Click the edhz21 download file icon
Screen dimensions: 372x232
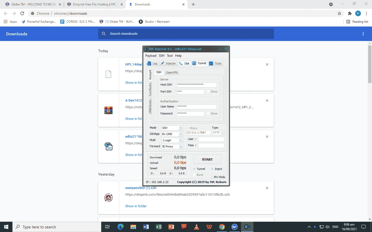point(109,146)
